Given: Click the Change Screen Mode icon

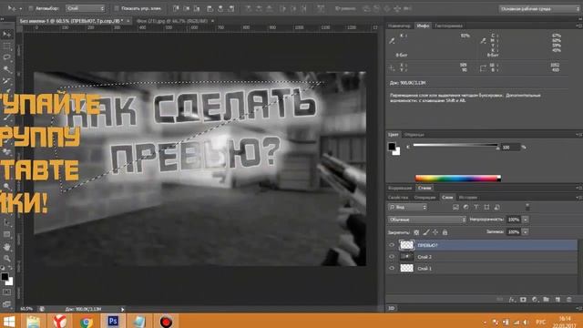Looking at the screenshot, I should click(6, 303).
